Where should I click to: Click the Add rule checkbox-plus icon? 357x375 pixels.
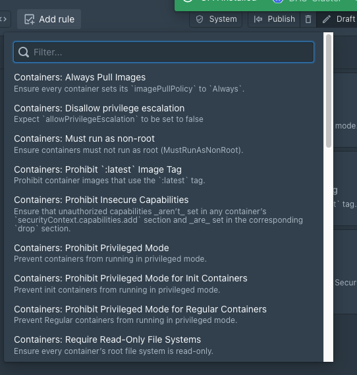point(30,19)
